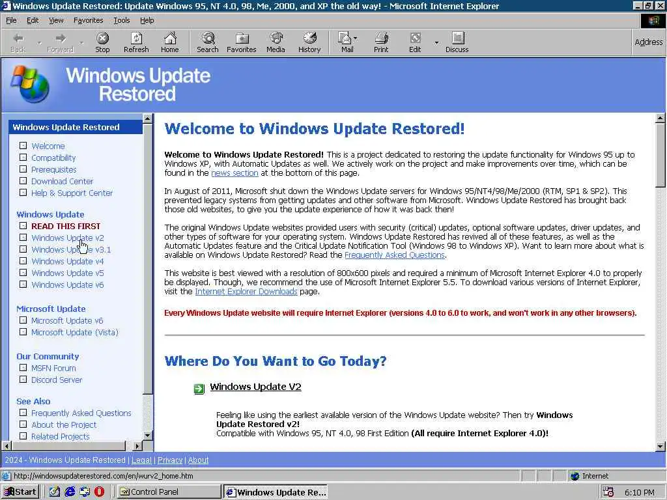Image resolution: width=667 pixels, height=500 pixels.
Task: Open the Help menu
Action: (x=147, y=20)
